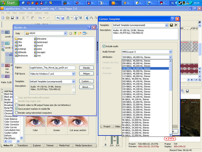Open the Fájl típusa dropdown
Screen dimensions: 202x152
(x=73, y=74)
